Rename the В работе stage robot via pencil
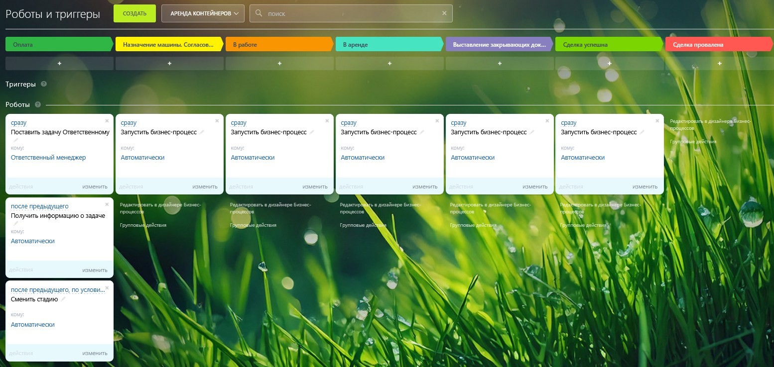 coord(312,132)
